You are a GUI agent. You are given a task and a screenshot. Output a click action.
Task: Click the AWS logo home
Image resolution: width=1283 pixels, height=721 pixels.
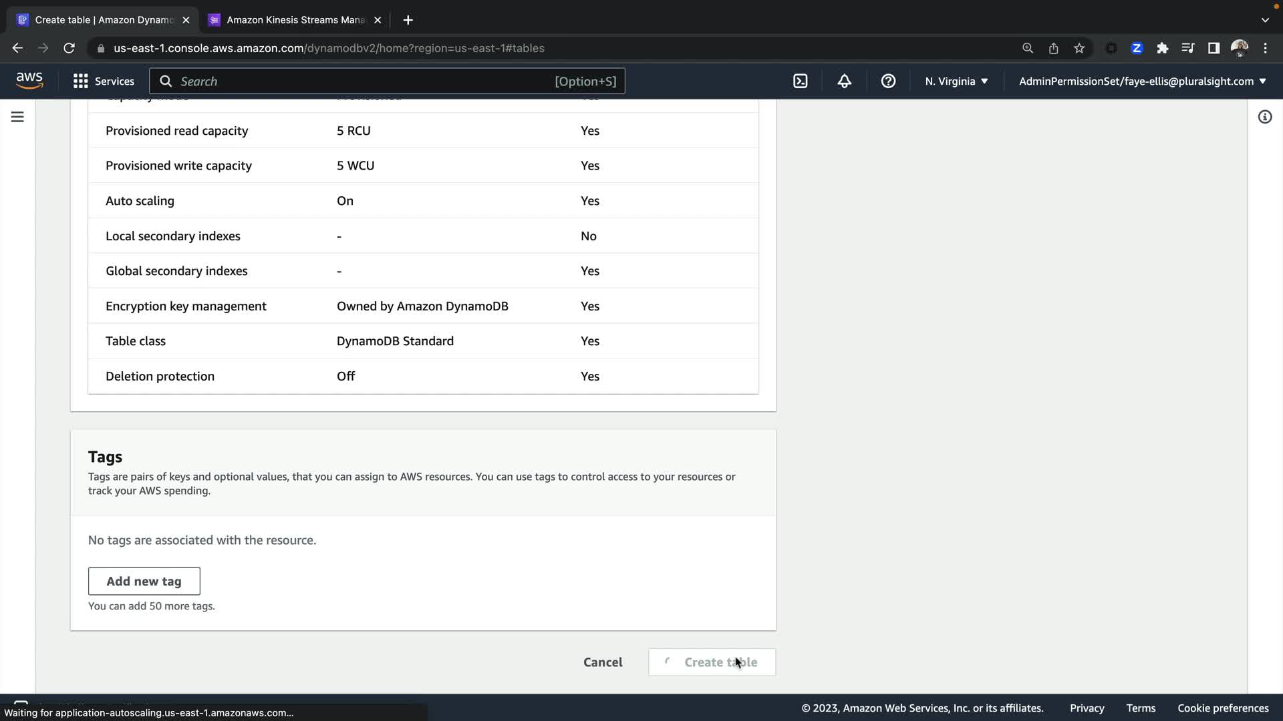click(x=29, y=80)
